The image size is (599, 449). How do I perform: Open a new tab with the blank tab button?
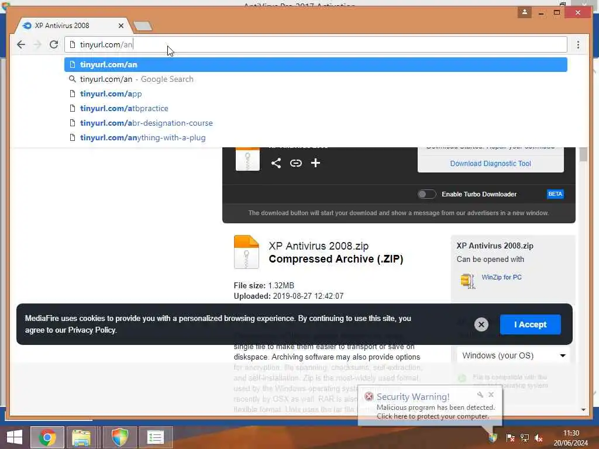click(x=143, y=26)
